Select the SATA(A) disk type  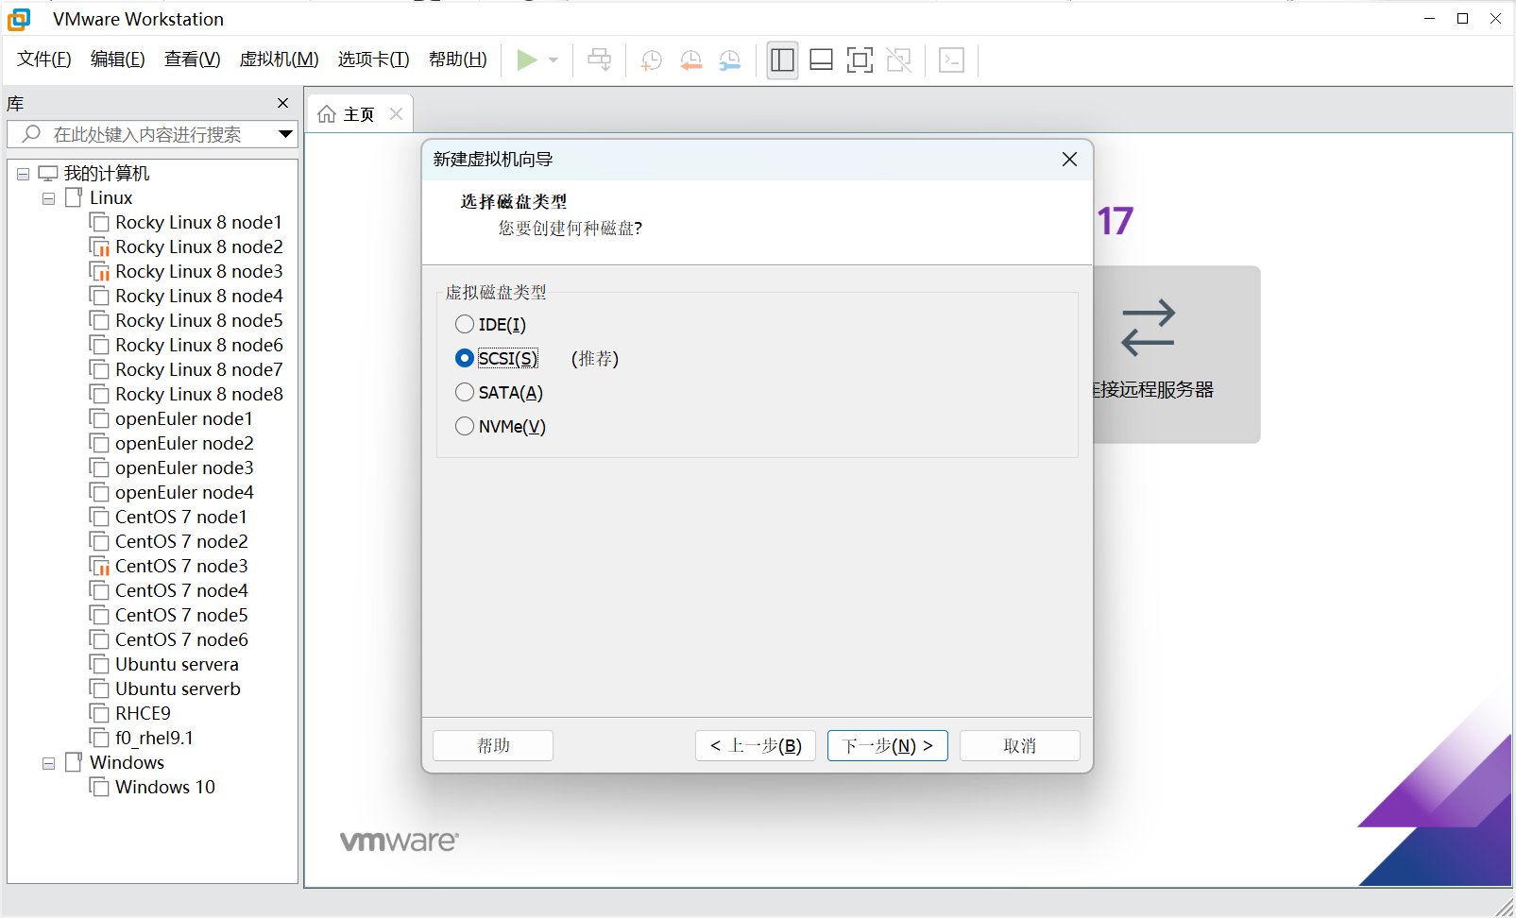(465, 392)
